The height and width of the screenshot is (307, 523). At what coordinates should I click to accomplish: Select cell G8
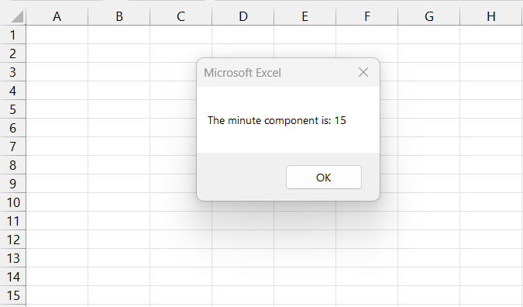coord(429,165)
